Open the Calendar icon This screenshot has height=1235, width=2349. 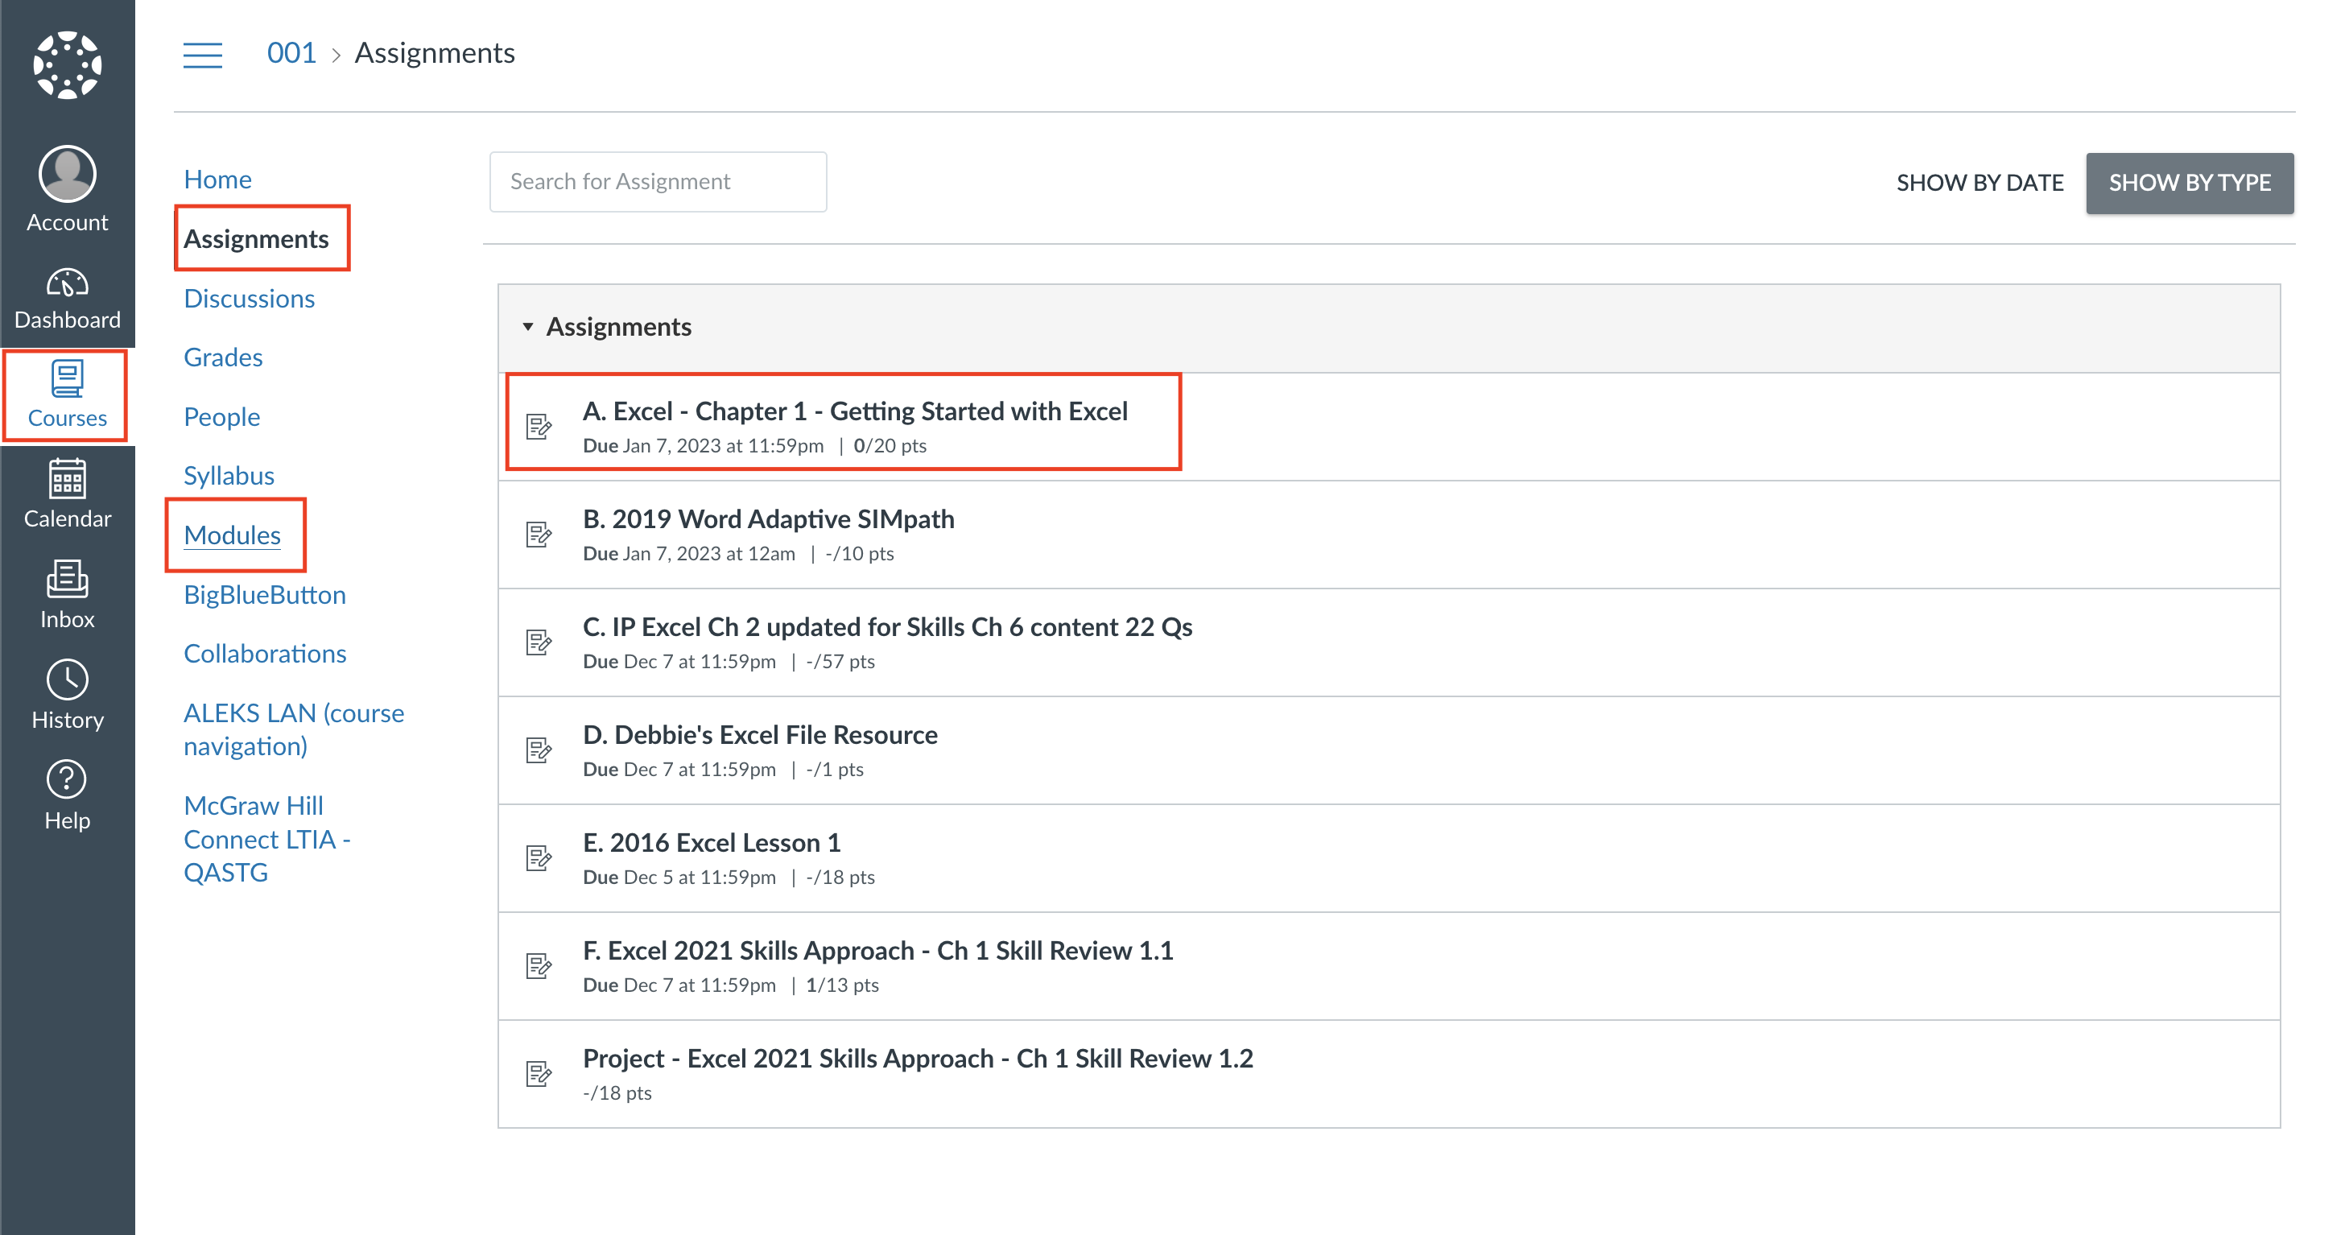click(67, 480)
